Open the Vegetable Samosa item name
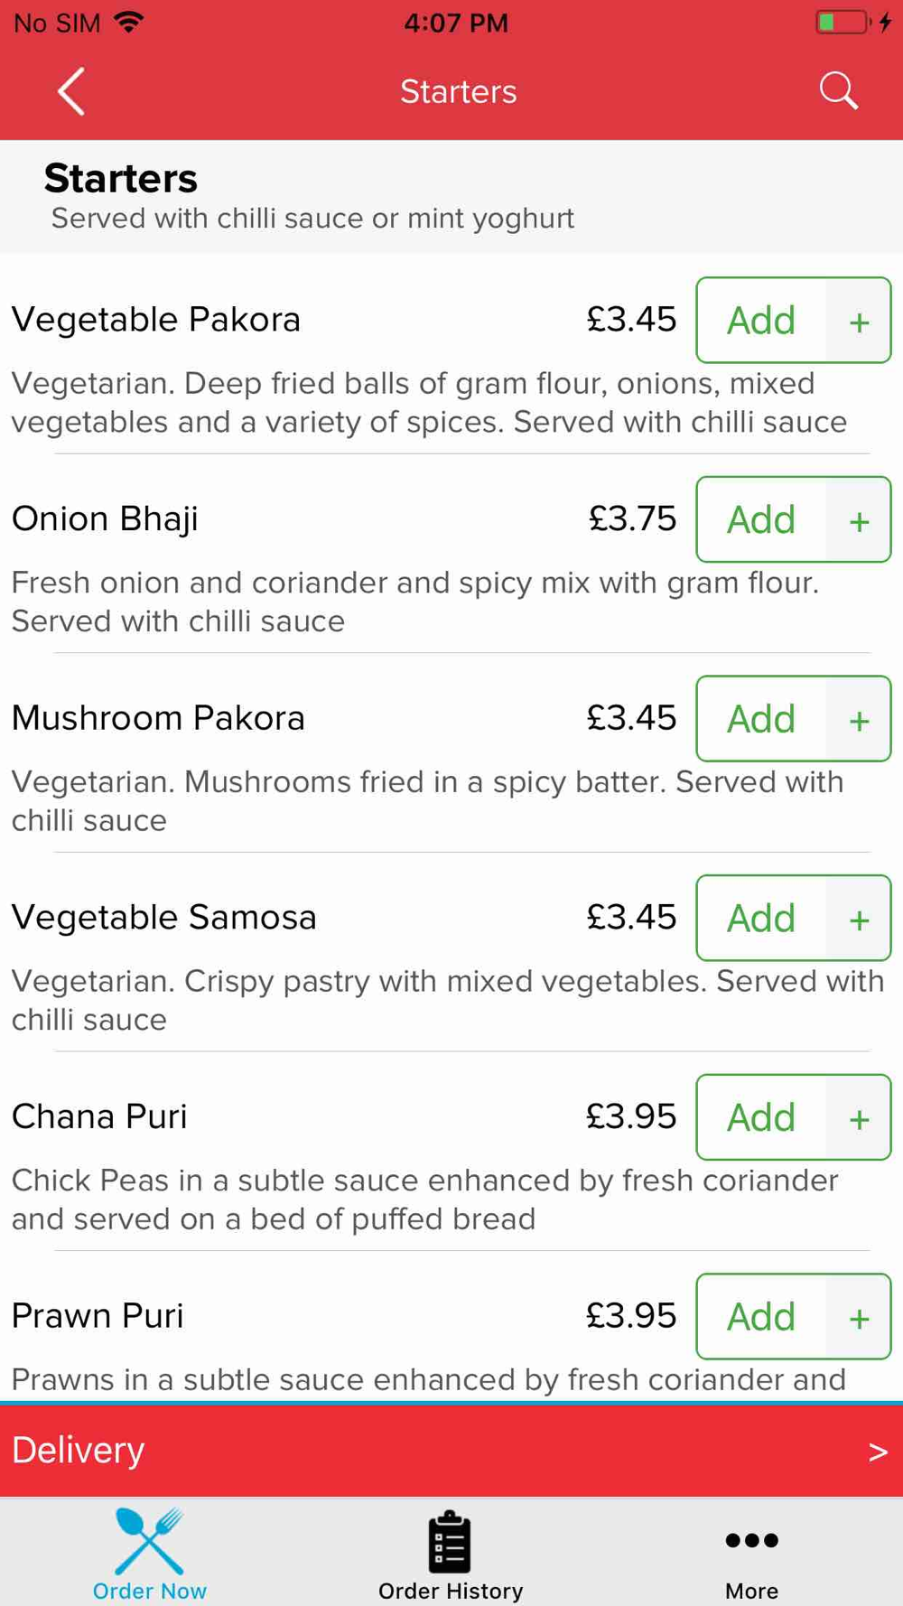 [x=164, y=918]
